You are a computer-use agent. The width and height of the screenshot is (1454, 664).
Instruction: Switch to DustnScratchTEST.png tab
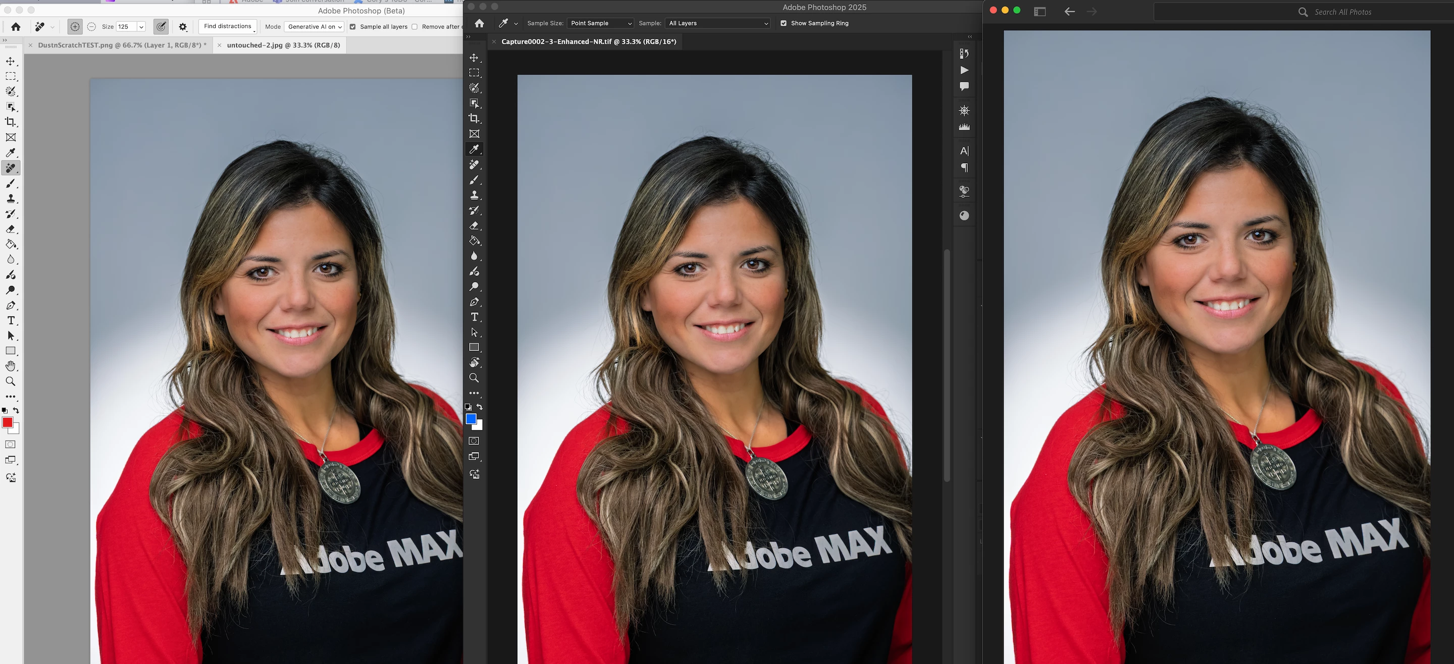click(122, 45)
